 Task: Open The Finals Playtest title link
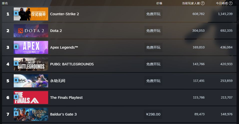point(66,98)
